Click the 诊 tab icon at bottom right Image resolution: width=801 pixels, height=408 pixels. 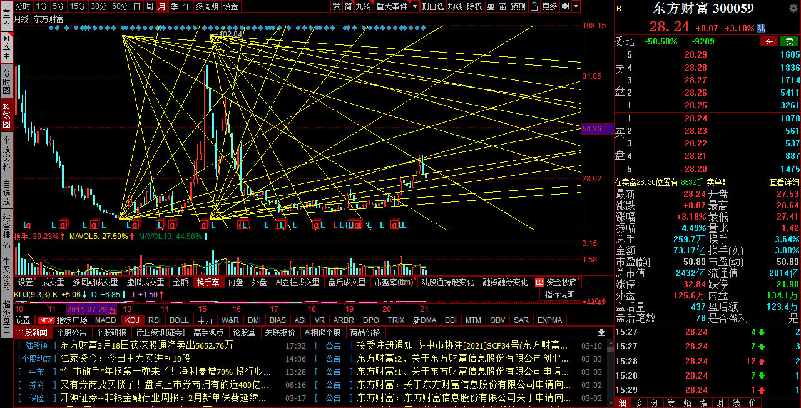point(638,402)
